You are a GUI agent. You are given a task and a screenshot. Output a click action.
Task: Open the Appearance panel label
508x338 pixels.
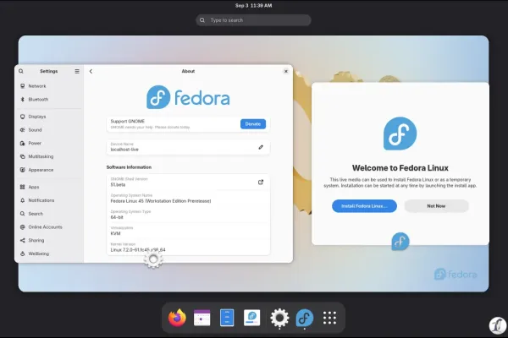41,170
